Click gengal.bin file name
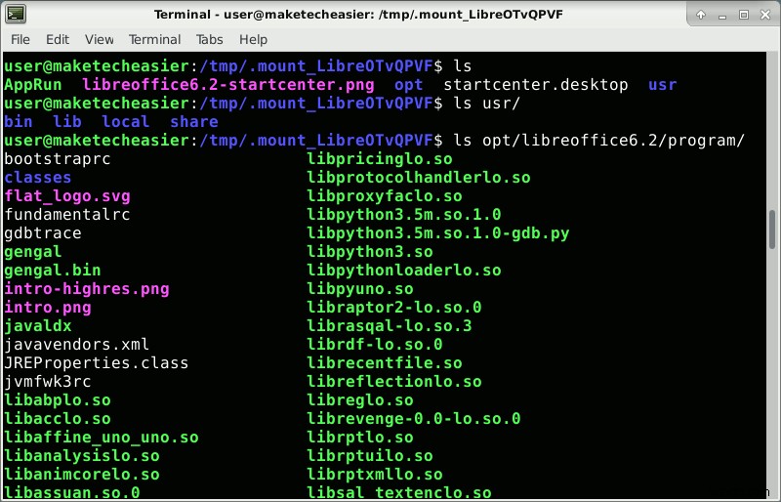This screenshot has height=502, width=781. (53, 271)
